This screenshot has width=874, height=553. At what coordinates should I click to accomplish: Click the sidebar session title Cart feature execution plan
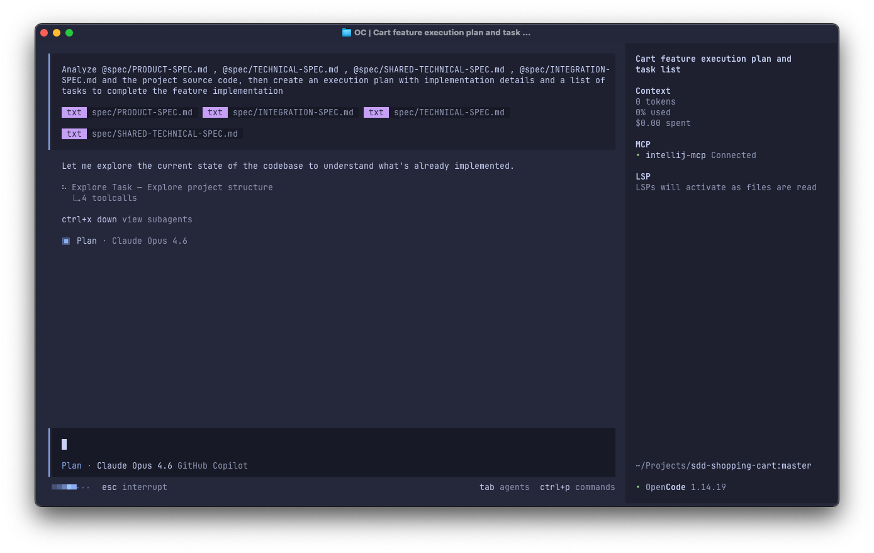pos(714,64)
